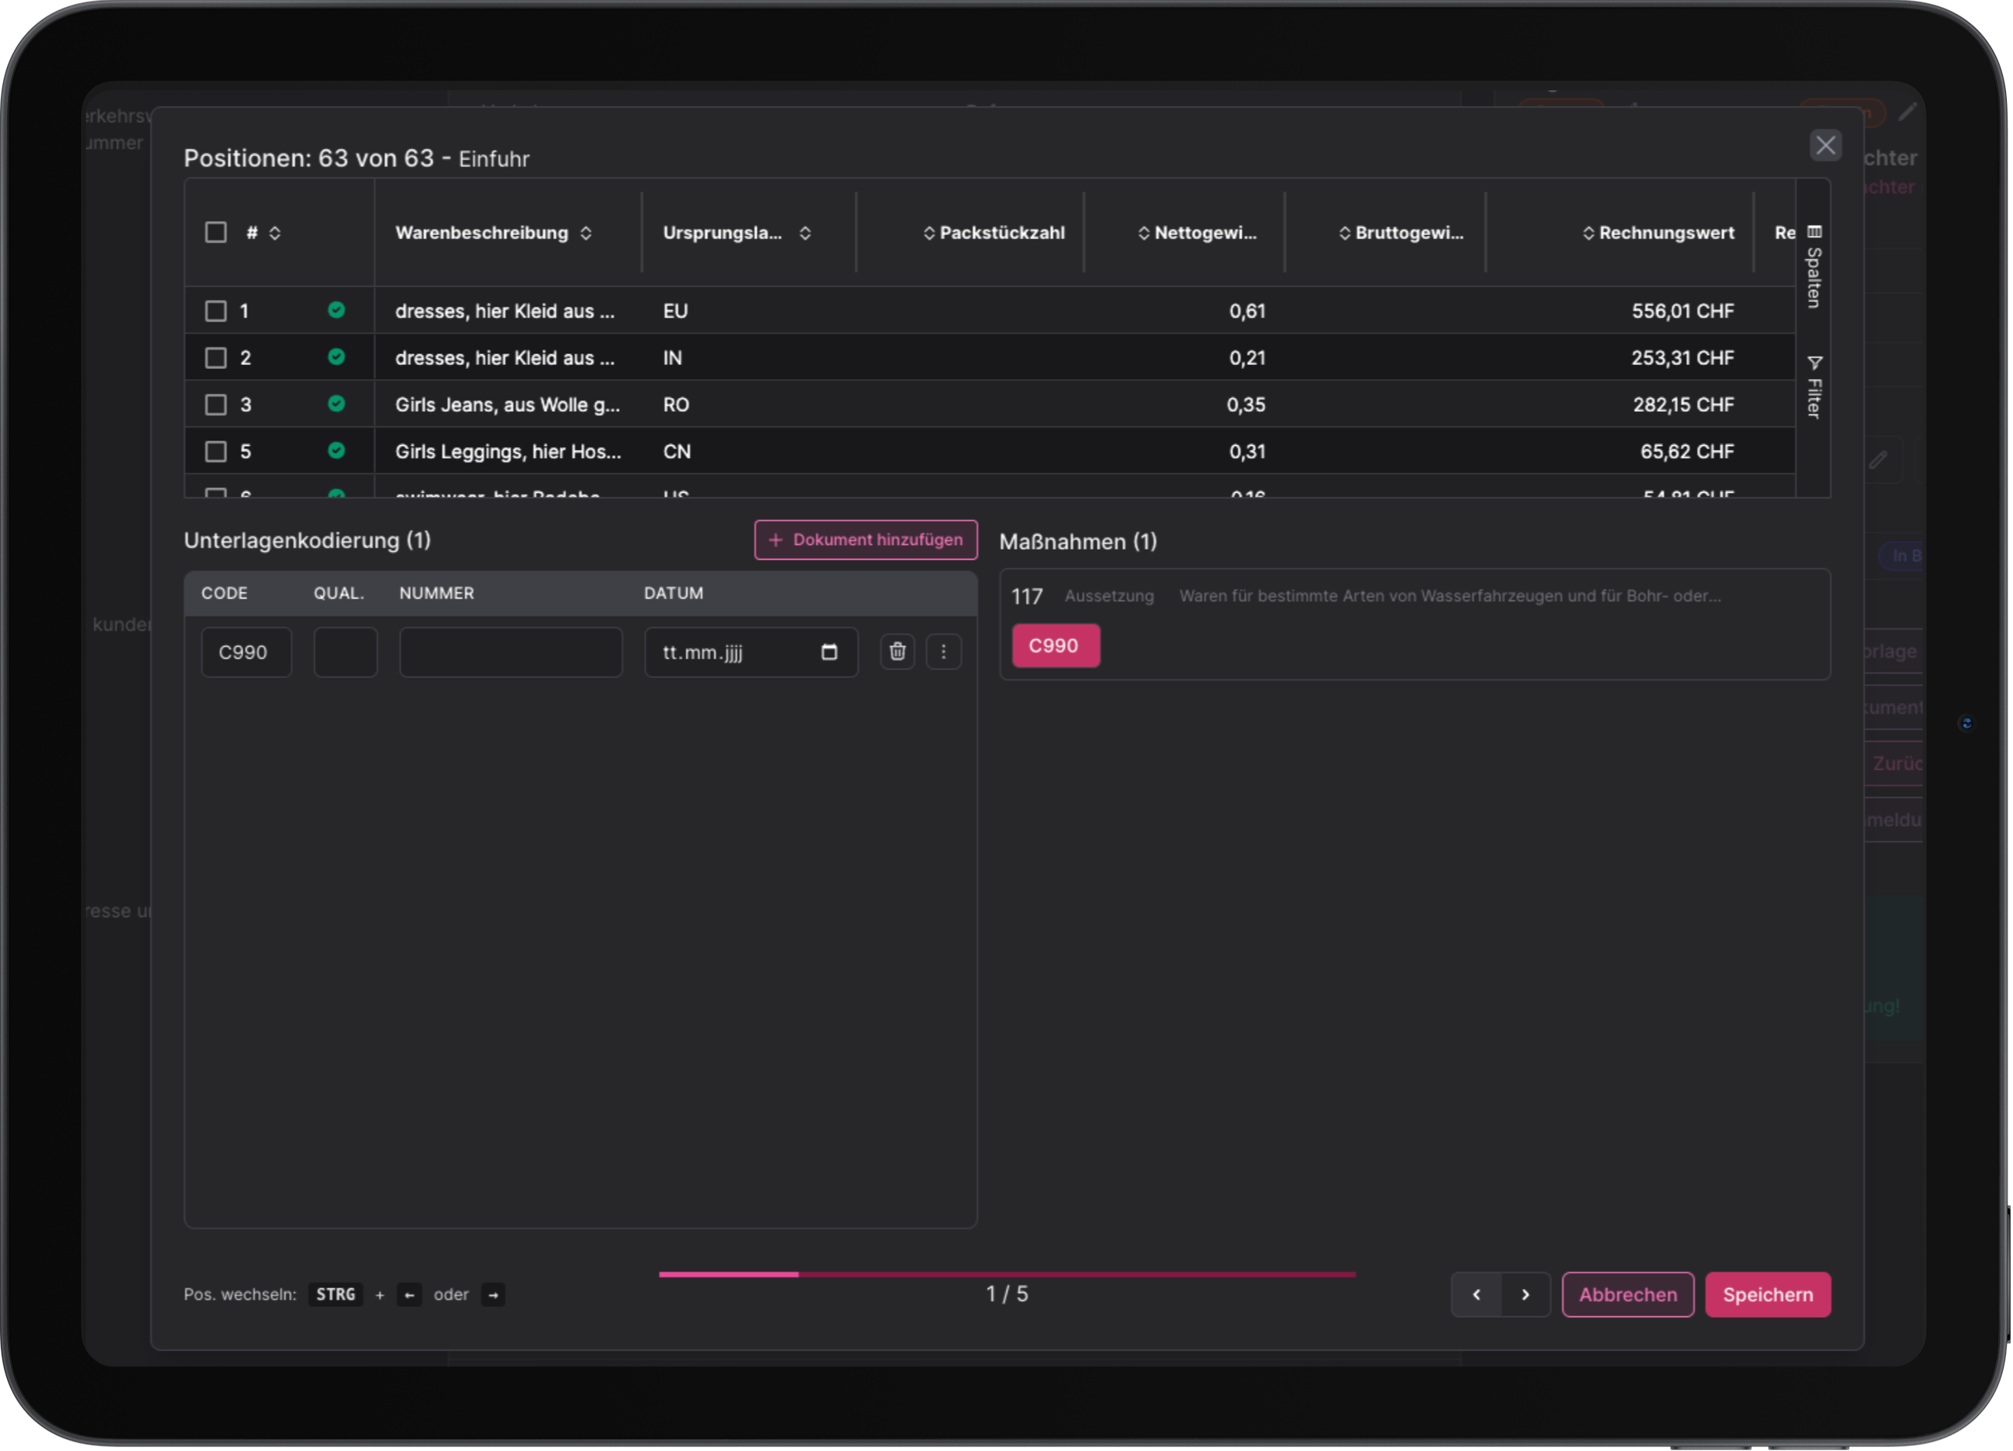Check the checkbox for position 1

[216, 311]
